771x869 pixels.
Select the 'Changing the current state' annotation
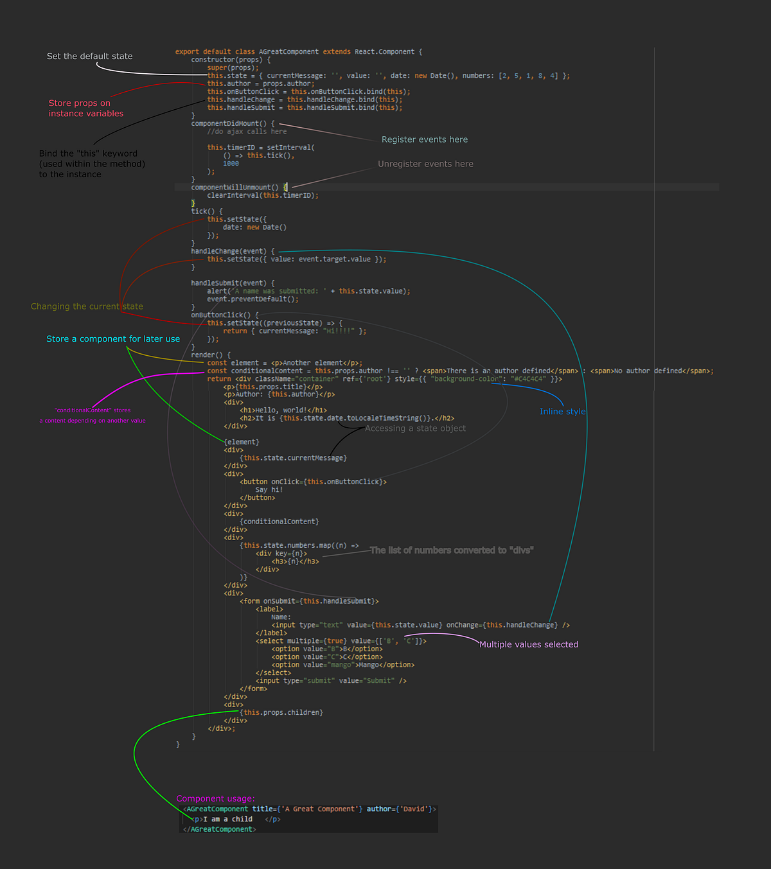coord(87,306)
